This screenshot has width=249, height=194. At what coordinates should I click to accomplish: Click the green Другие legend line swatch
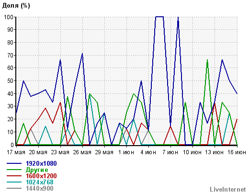[x=14, y=170]
